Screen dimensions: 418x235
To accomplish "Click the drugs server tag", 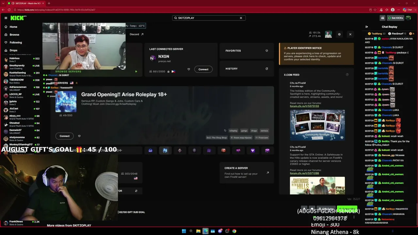I will [x=254, y=131].
